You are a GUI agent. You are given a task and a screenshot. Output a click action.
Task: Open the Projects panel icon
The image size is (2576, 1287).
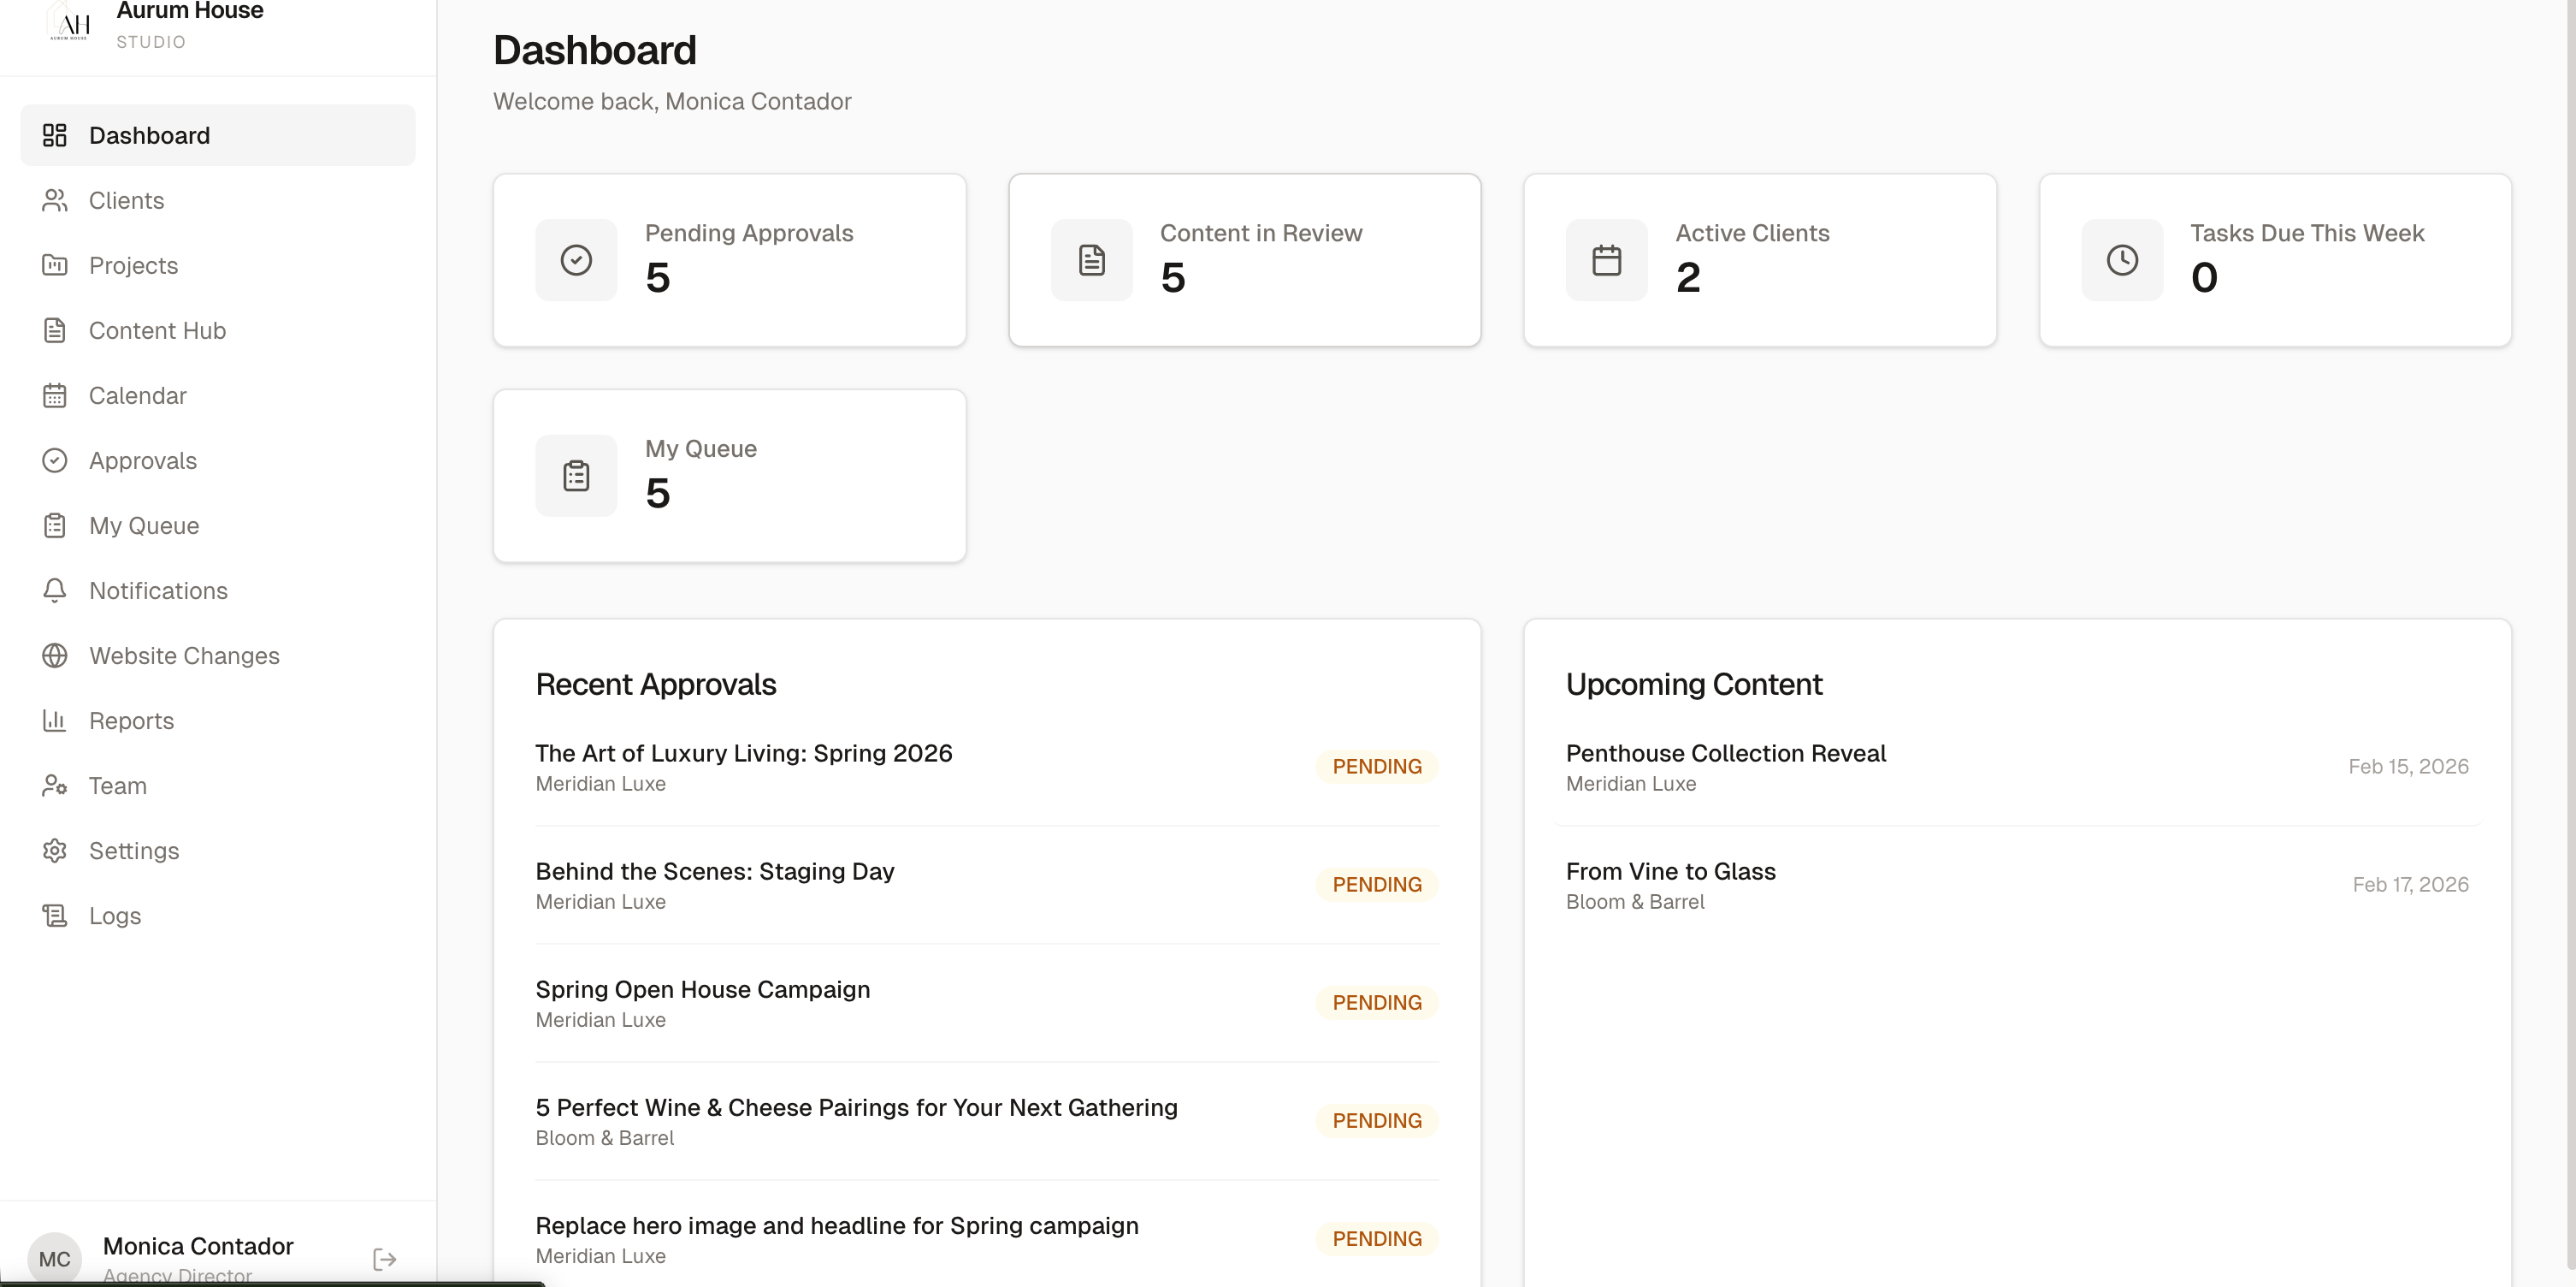point(55,265)
